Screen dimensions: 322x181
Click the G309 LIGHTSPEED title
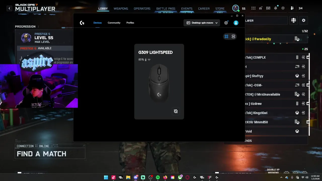155,52
